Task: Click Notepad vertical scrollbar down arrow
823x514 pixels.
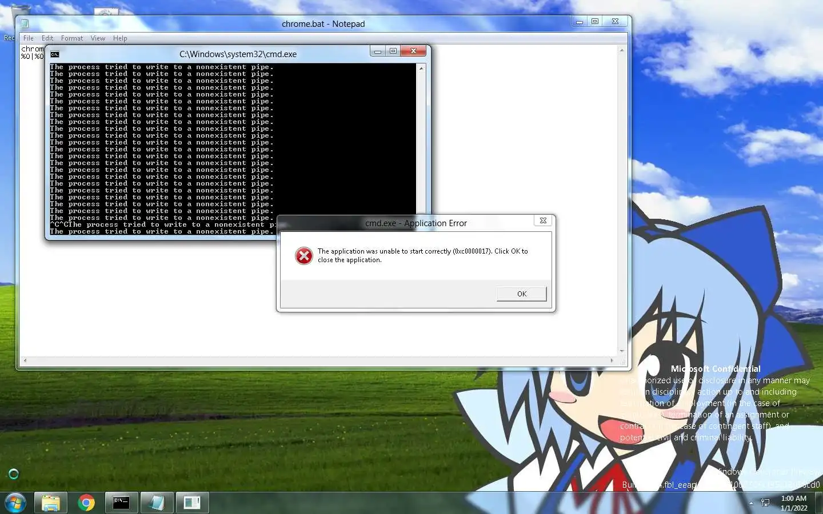Action: click(622, 351)
